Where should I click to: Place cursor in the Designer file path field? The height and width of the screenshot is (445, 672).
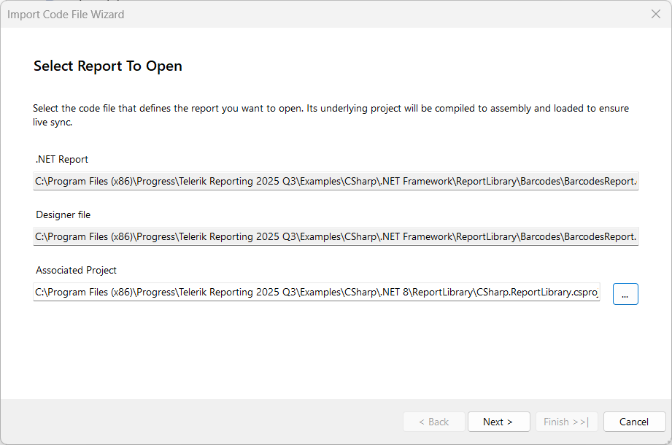click(292, 236)
